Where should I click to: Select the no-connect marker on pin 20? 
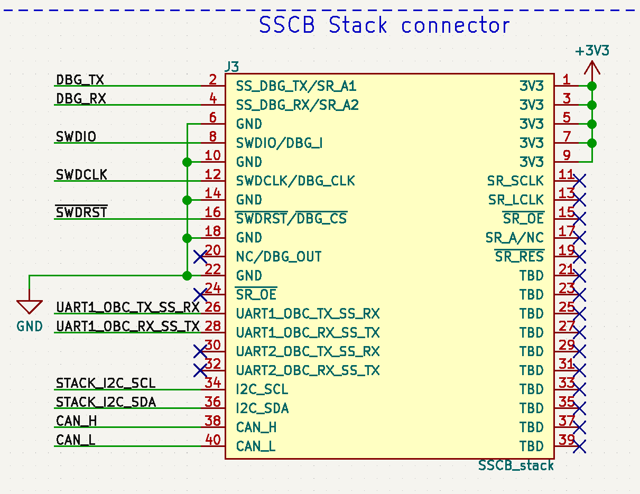200,257
